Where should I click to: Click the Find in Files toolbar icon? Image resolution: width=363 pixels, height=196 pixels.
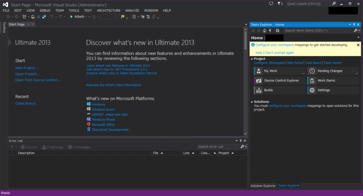coord(123,17)
